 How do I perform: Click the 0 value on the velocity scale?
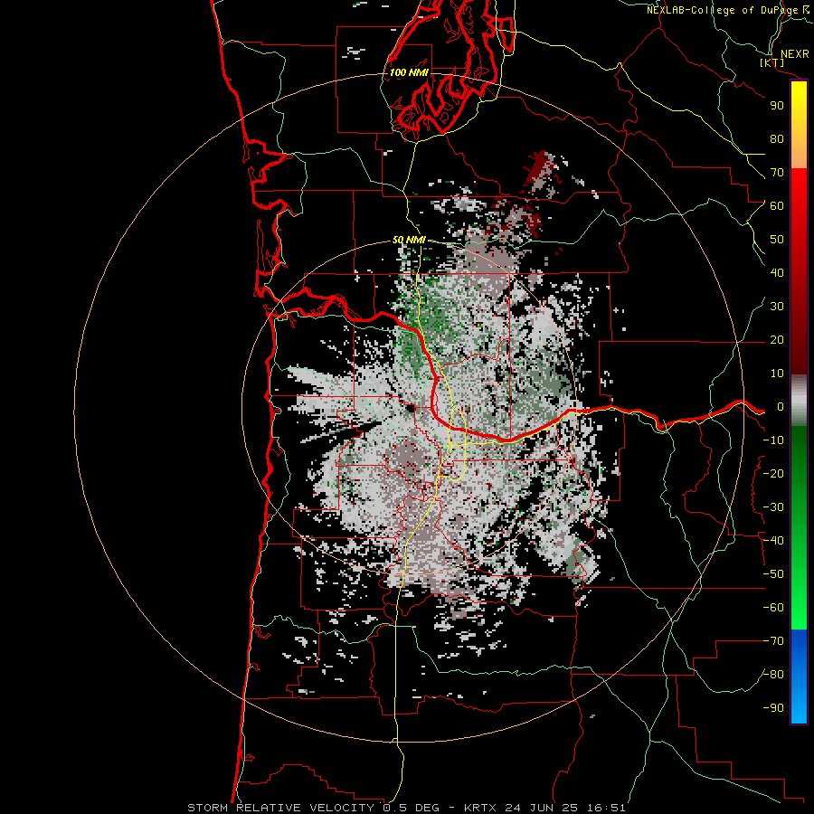tap(781, 407)
